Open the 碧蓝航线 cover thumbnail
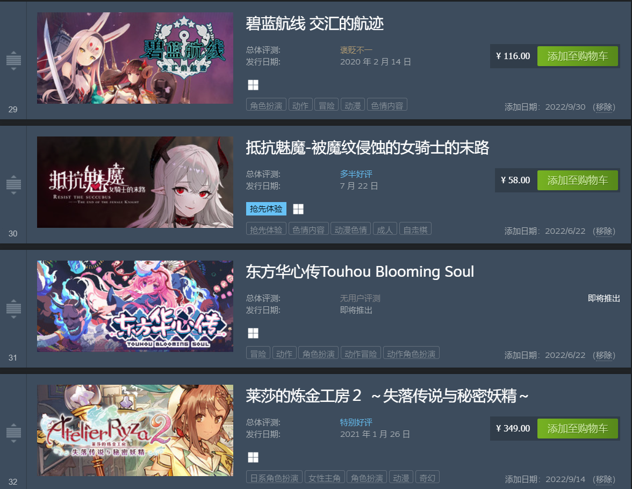Screen dimensions: 632x489 pyautogui.click(x=135, y=58)
